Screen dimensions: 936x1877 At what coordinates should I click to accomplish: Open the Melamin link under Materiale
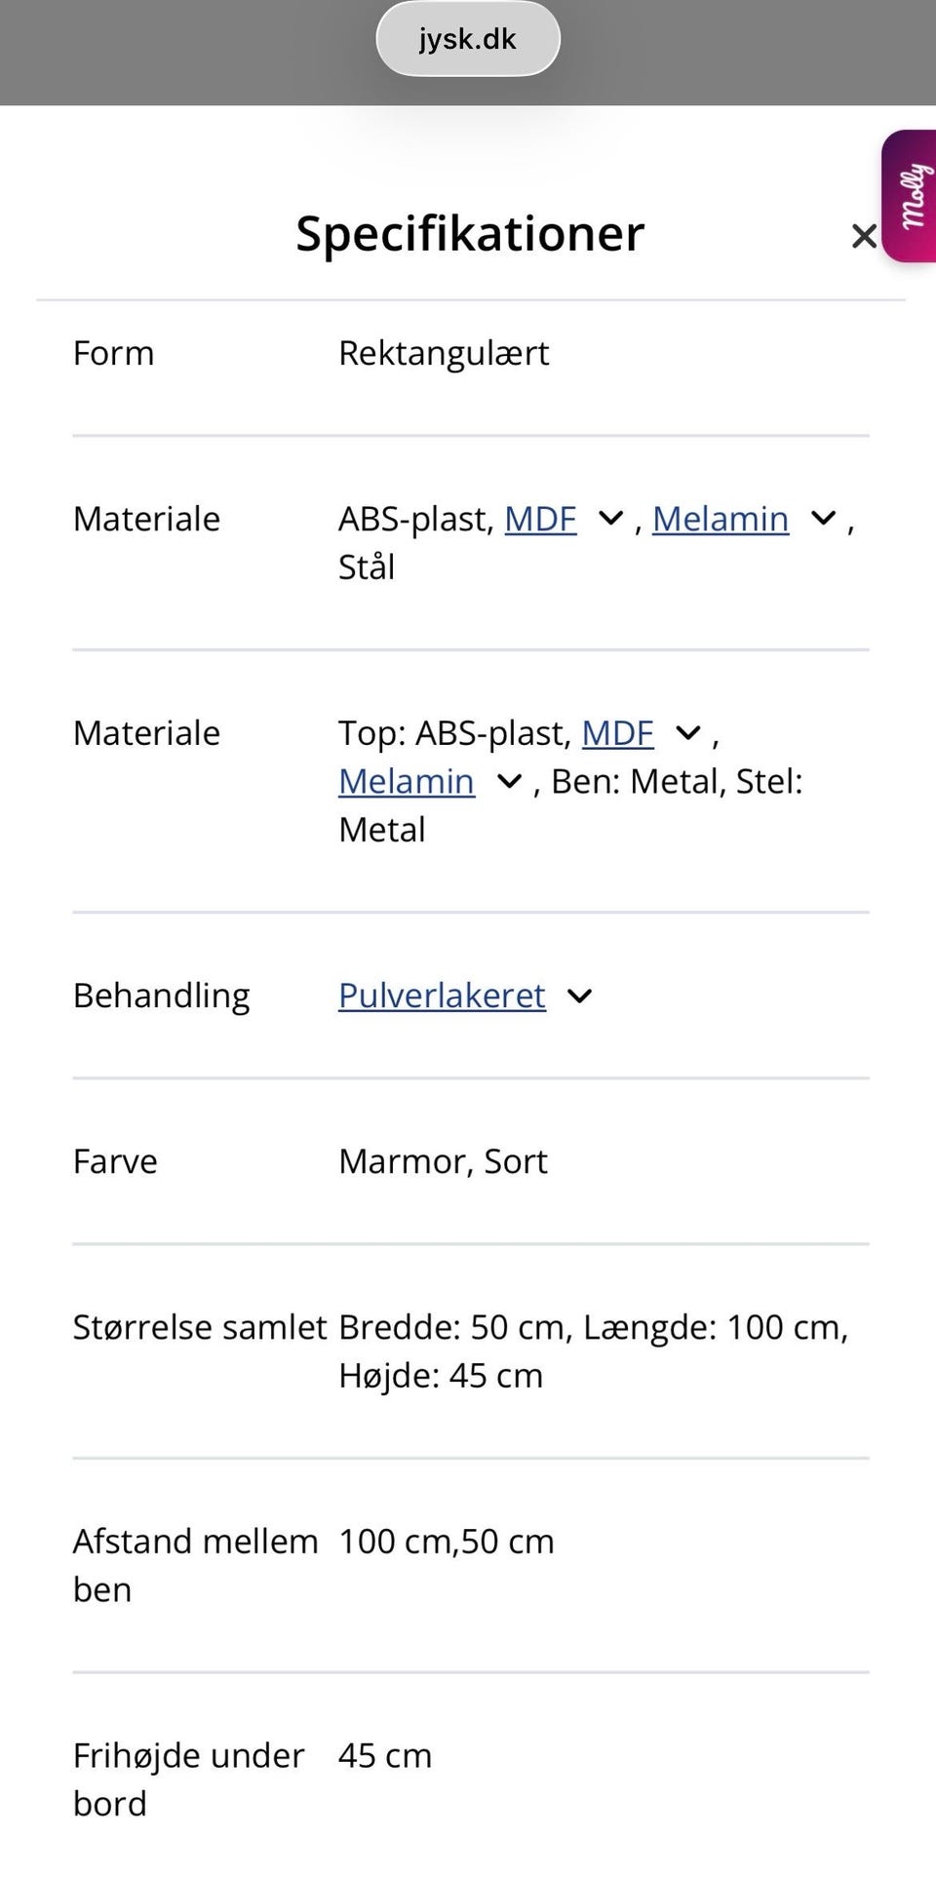721,519
